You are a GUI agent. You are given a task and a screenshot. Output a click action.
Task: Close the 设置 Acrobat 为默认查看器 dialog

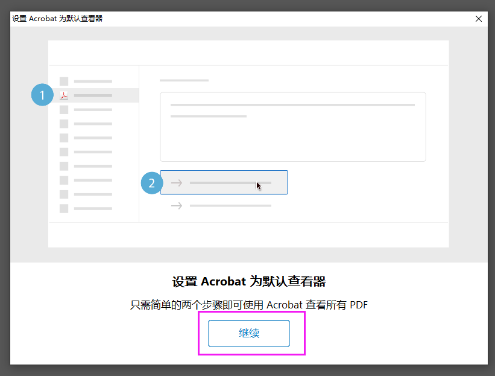[479, 19]
